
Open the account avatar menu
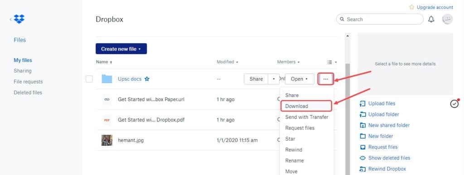coord(447,19)
